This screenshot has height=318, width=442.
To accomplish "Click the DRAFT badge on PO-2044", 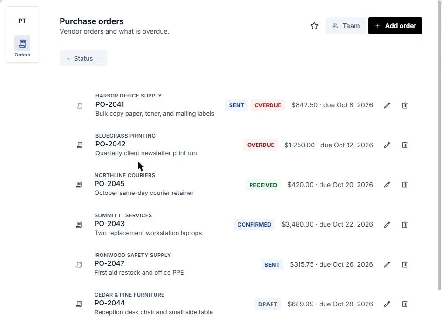I will pyautogui.click(x=267, y=304).
